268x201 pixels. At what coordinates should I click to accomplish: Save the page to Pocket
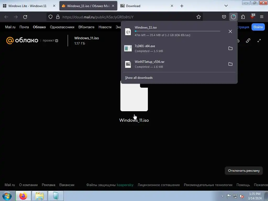[x=224, y=17]
